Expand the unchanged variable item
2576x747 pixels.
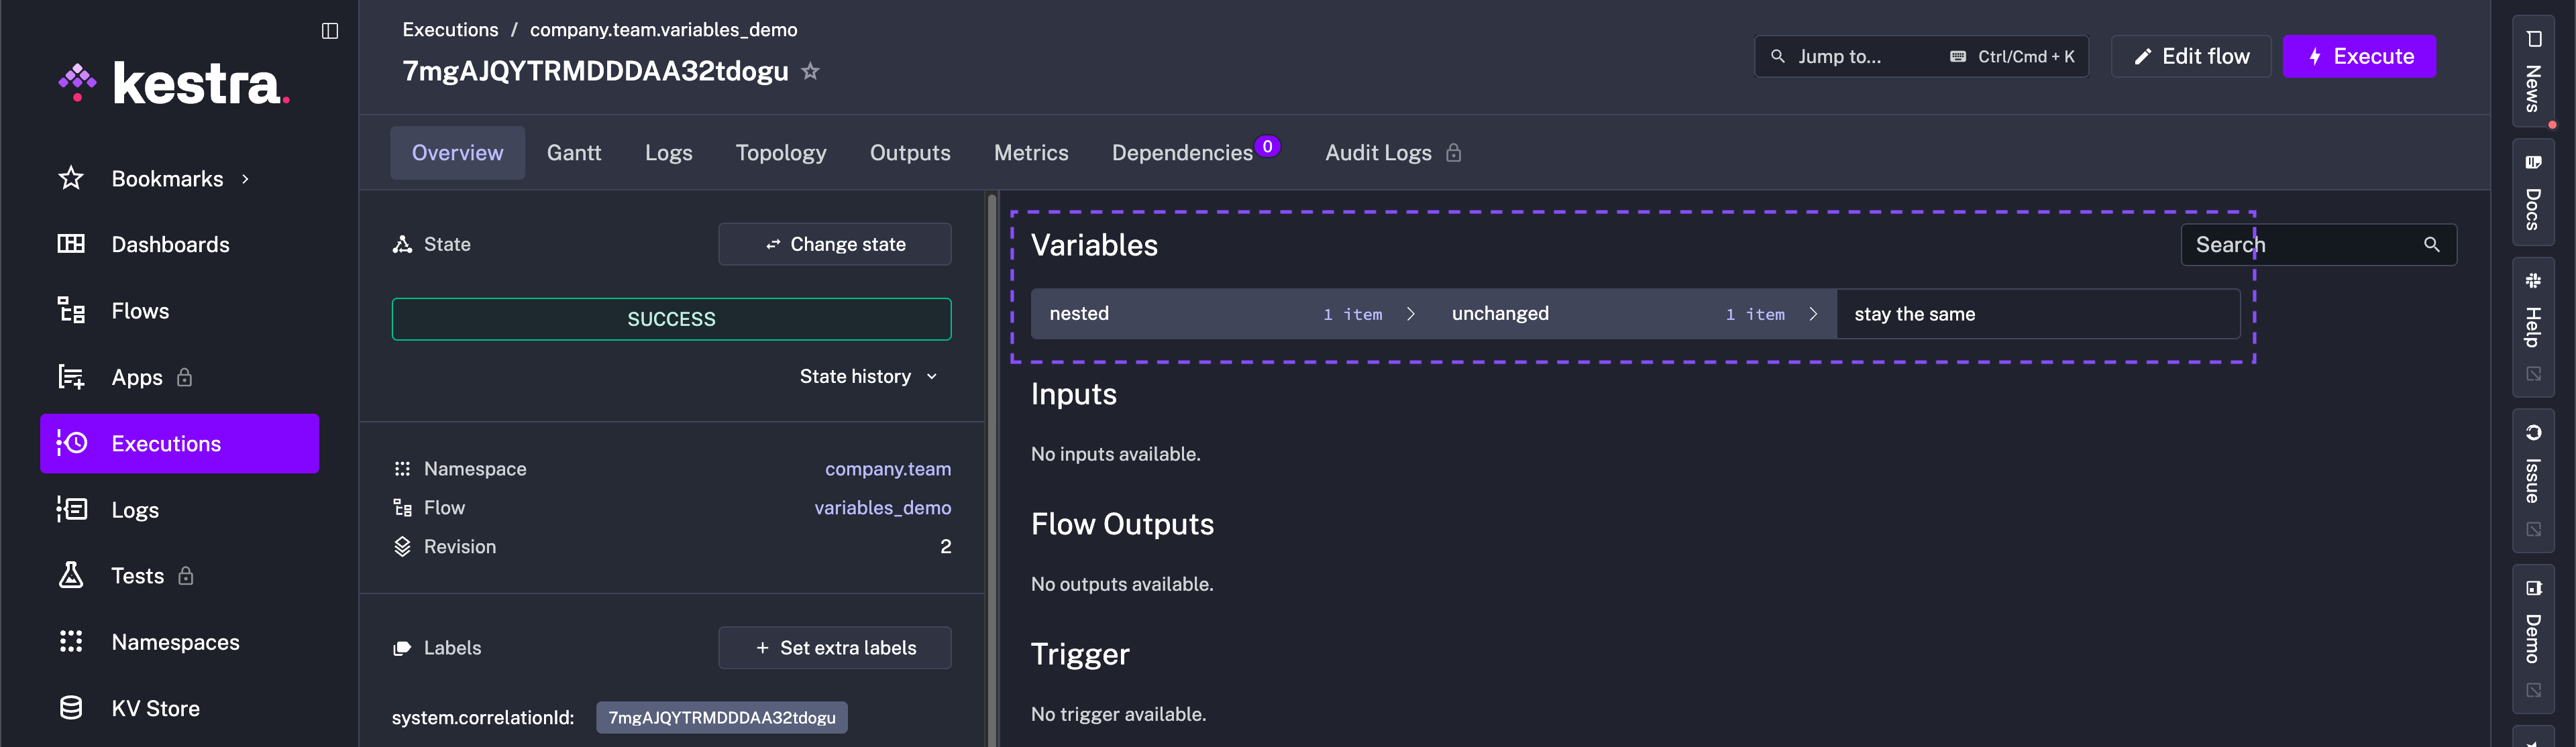tap(1814, 313)
